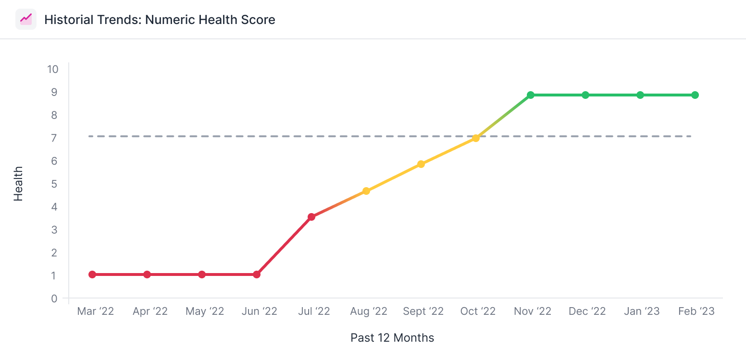Click the May '22 data point

[202, 274]
